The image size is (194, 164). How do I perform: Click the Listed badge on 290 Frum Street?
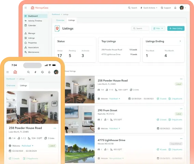pos(179,114)
